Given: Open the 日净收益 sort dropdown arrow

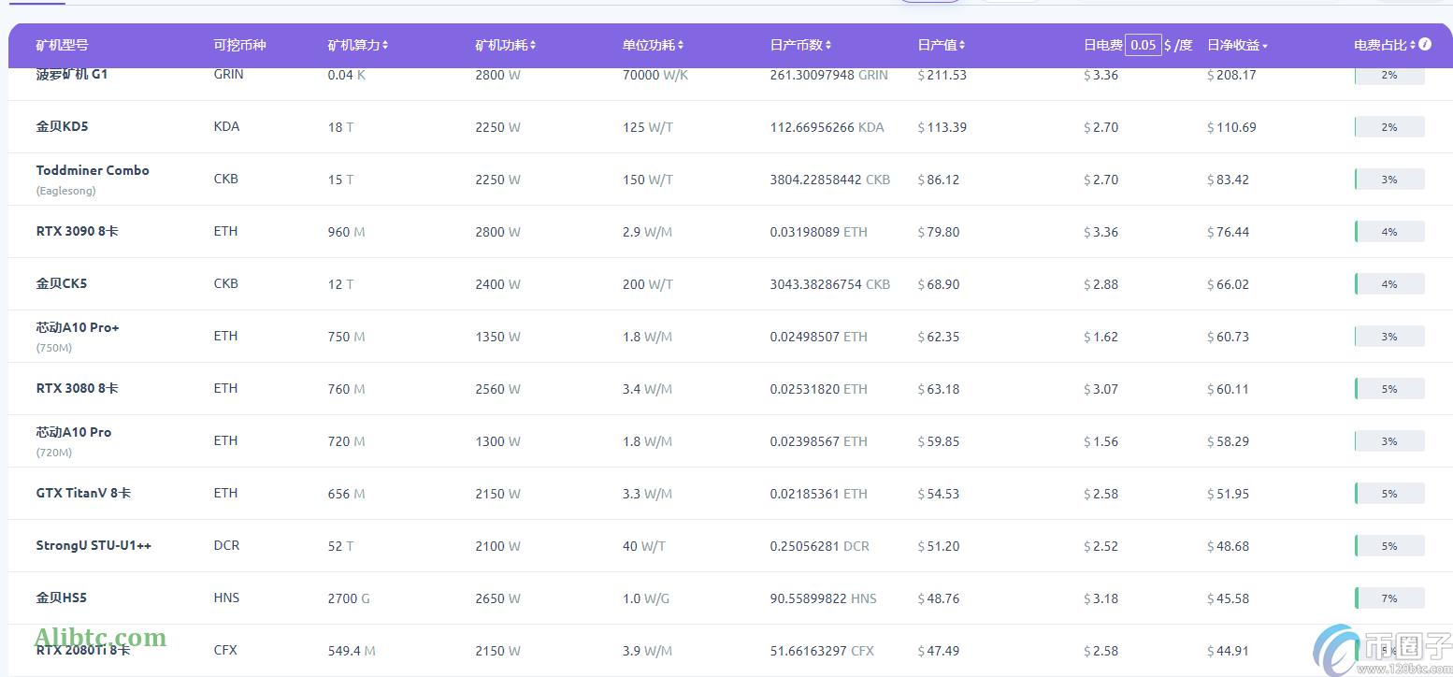Looking at the screenshot, I should pyautogui.click(x=1265, y=46).
